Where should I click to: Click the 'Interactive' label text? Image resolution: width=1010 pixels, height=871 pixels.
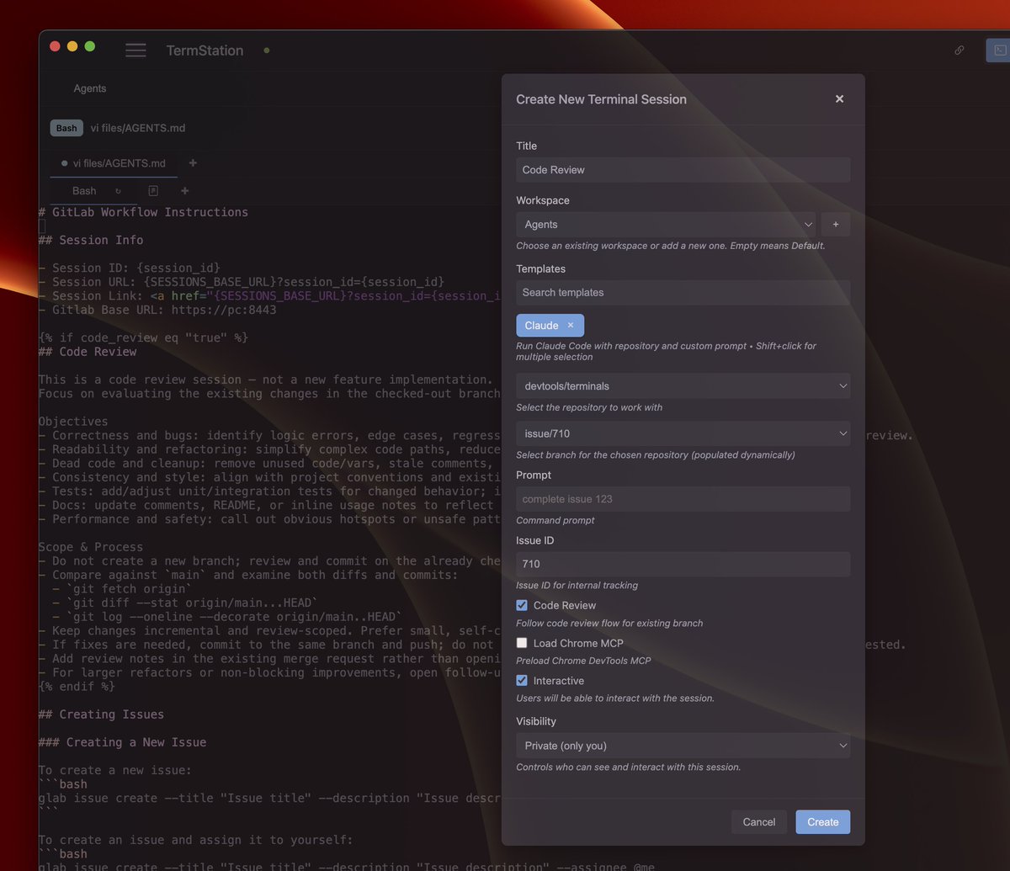coord(559,680)
